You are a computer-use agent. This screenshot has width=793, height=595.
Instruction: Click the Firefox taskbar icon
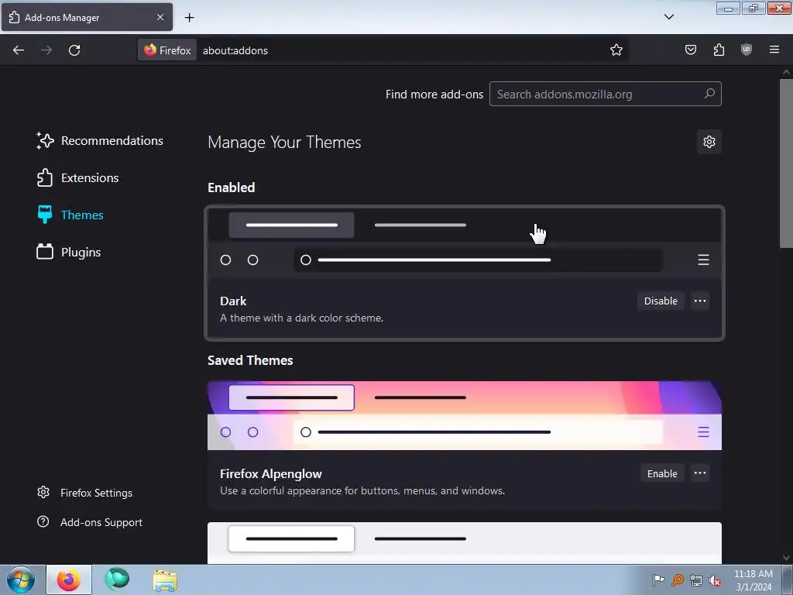point(69,580)
